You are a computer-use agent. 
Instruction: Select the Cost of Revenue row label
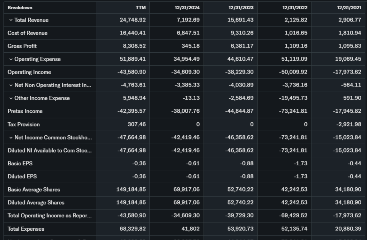pyautogui.click(x=28, y=33)
